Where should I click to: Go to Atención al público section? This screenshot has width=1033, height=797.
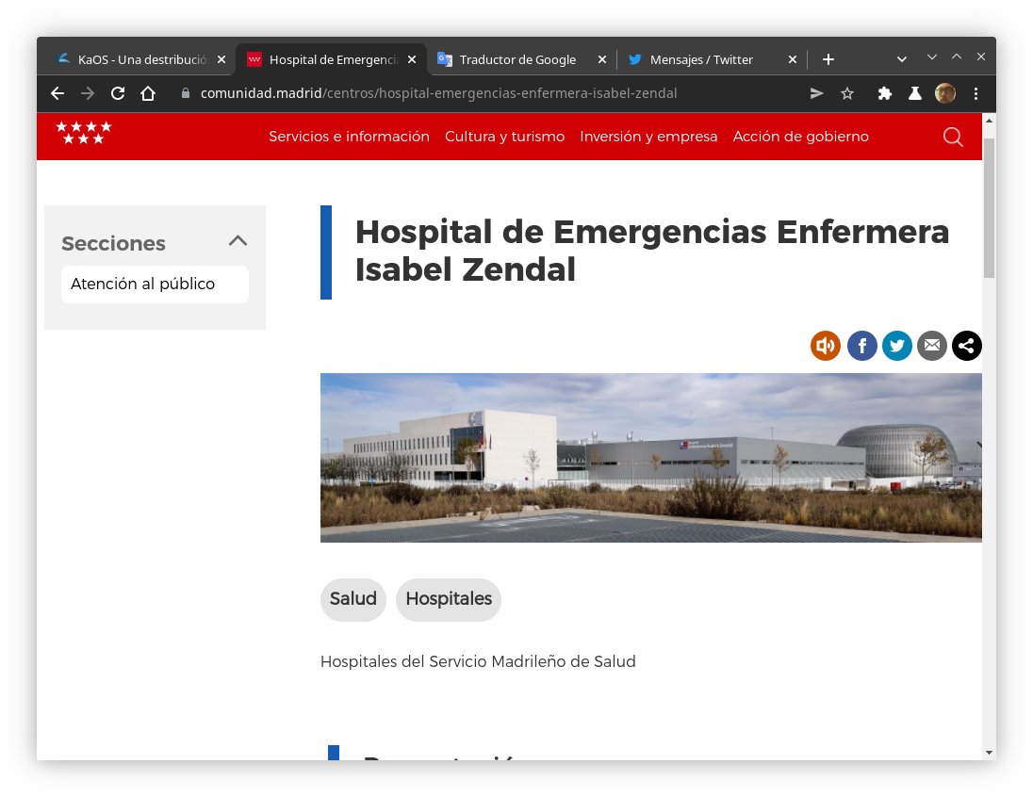click(x=155, y=284)
